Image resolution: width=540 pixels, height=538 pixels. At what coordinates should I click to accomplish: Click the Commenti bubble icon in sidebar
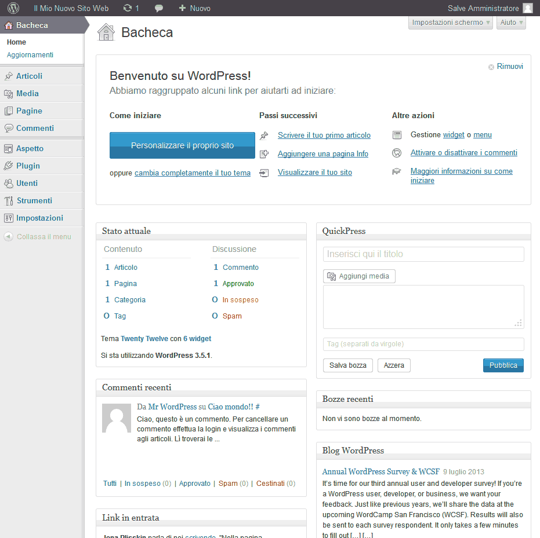[9, 128]
